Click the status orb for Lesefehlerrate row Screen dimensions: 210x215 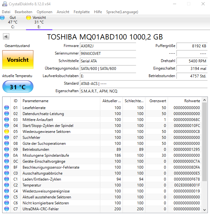click(x=7, y=107)
